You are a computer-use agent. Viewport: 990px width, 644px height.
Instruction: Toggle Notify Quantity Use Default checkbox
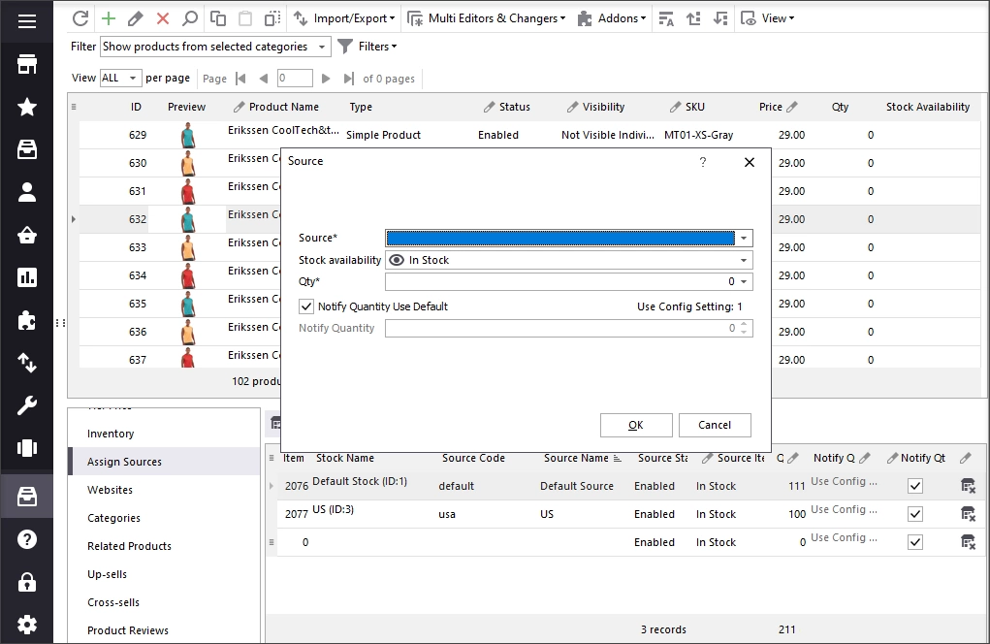[x=306, y=306]
